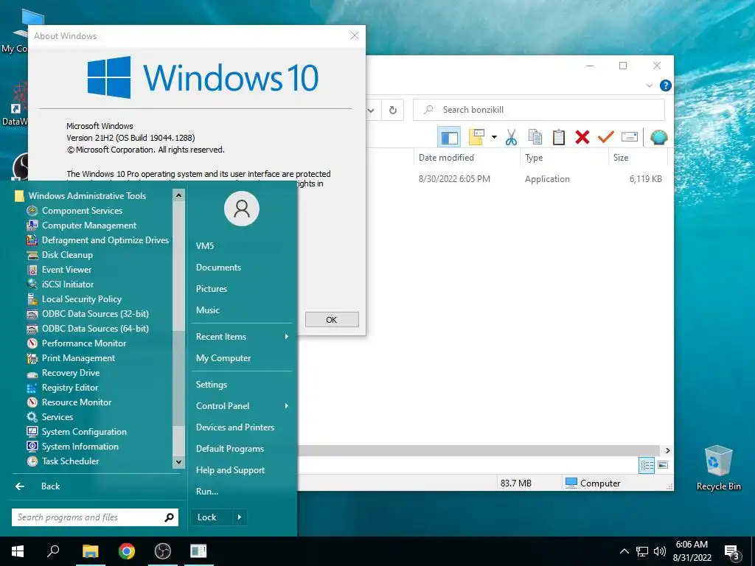The height and width of the screenshot is (566, 755).
Task: Open Services console
Action: 50,417
